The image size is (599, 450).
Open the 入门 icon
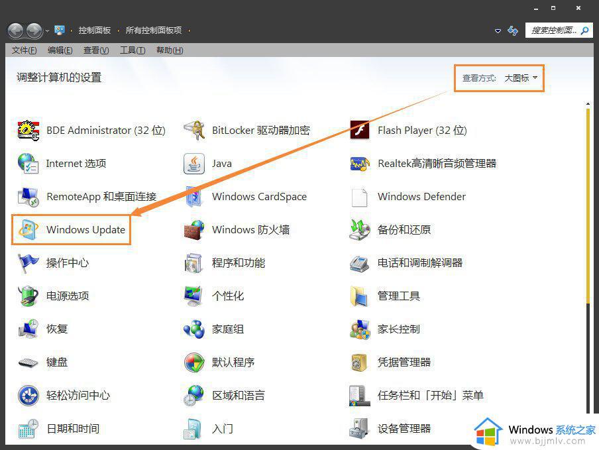(193, 428)
